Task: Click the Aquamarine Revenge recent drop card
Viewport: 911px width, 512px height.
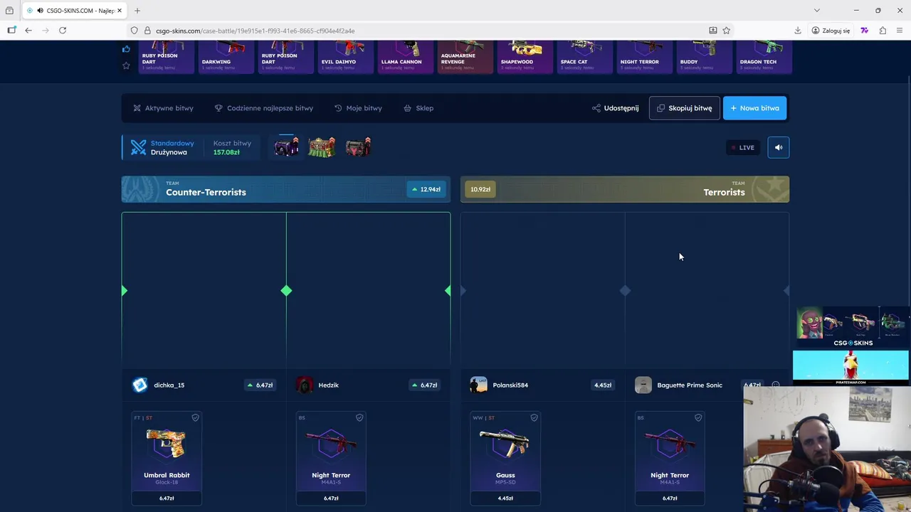Action: [465, 57]
